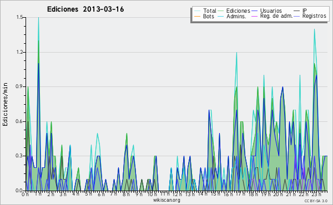This screenshot has width=333, height=205.
Task: Click the green Ediciones legend color line
Action: 221,11
